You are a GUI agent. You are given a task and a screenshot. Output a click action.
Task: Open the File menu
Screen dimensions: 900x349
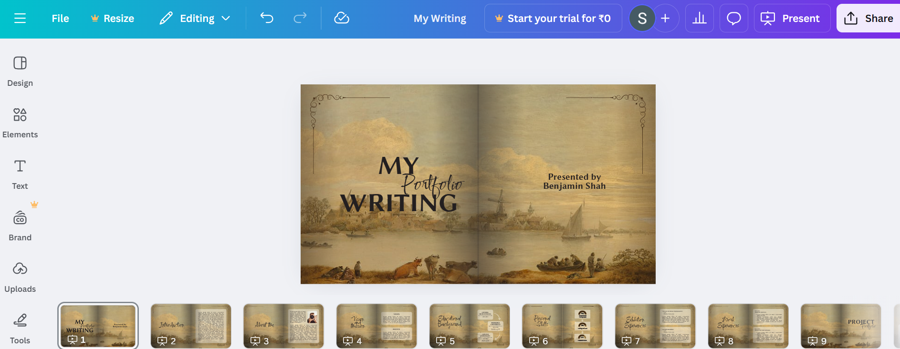60,19
